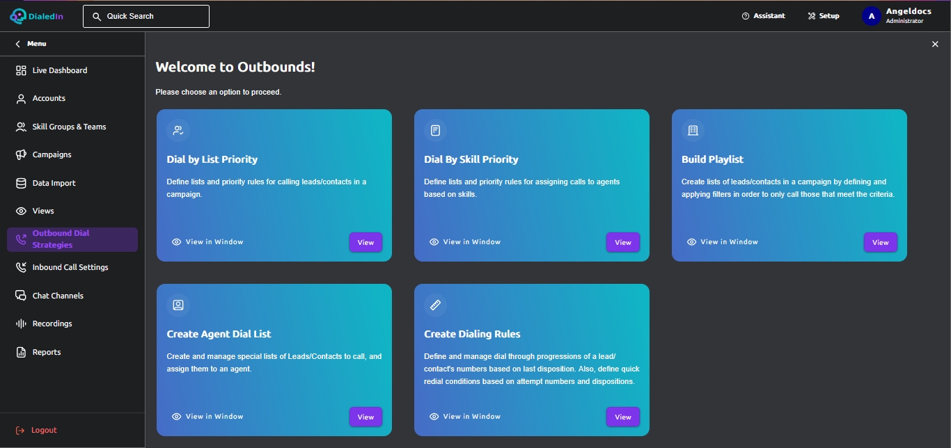The height and width of the screenshot is (448, 951).
Task: Open the Angeldocs Administrator profile menu
Action: coord(897,16)
